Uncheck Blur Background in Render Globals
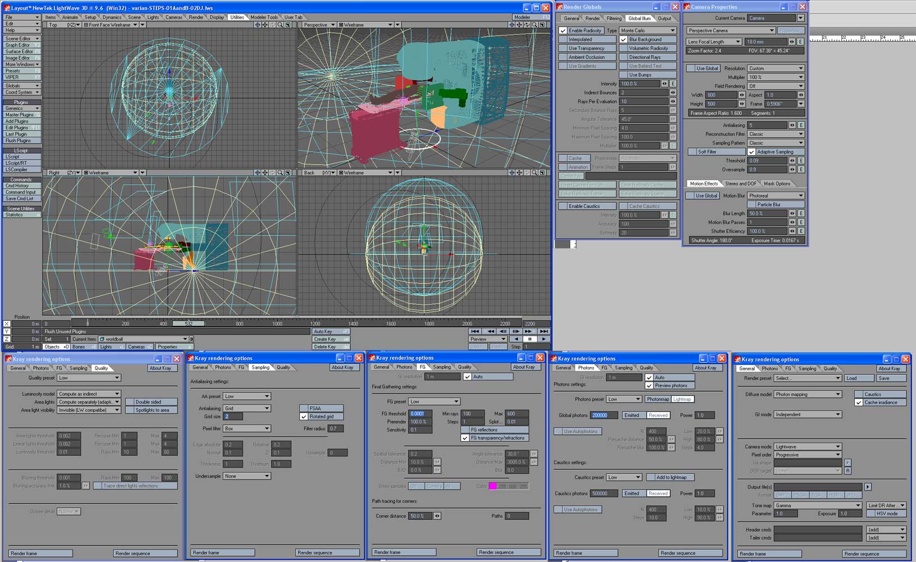Viewport: 916px width, 562px height. (x=623, y=39)
